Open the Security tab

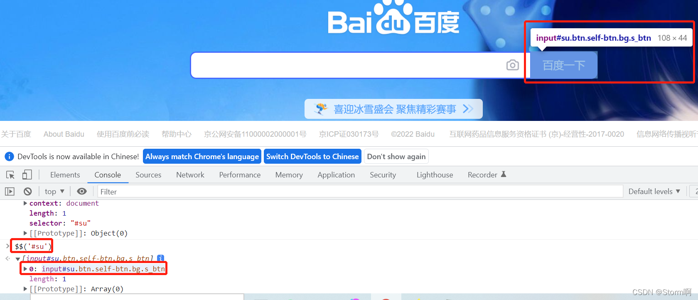[x=383, y=175]
